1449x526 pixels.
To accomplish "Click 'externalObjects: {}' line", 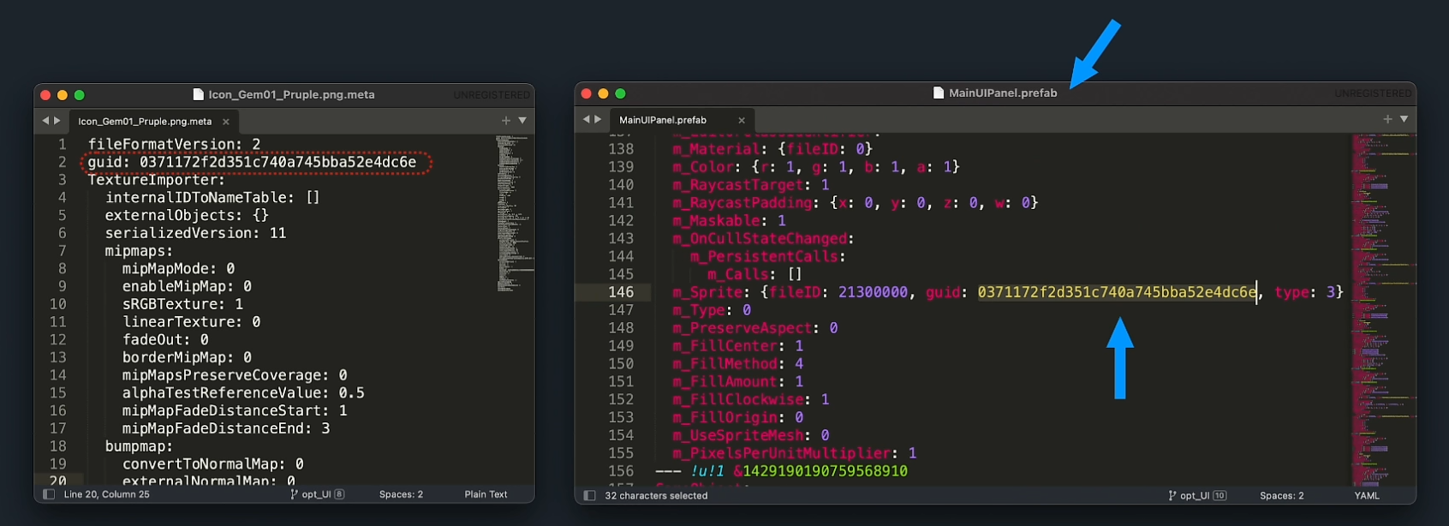I will click(x=187, y=215).
